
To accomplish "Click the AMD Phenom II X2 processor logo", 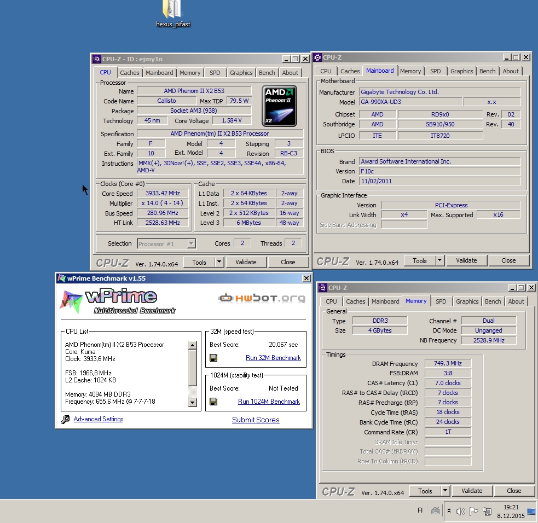I will 279,106.
